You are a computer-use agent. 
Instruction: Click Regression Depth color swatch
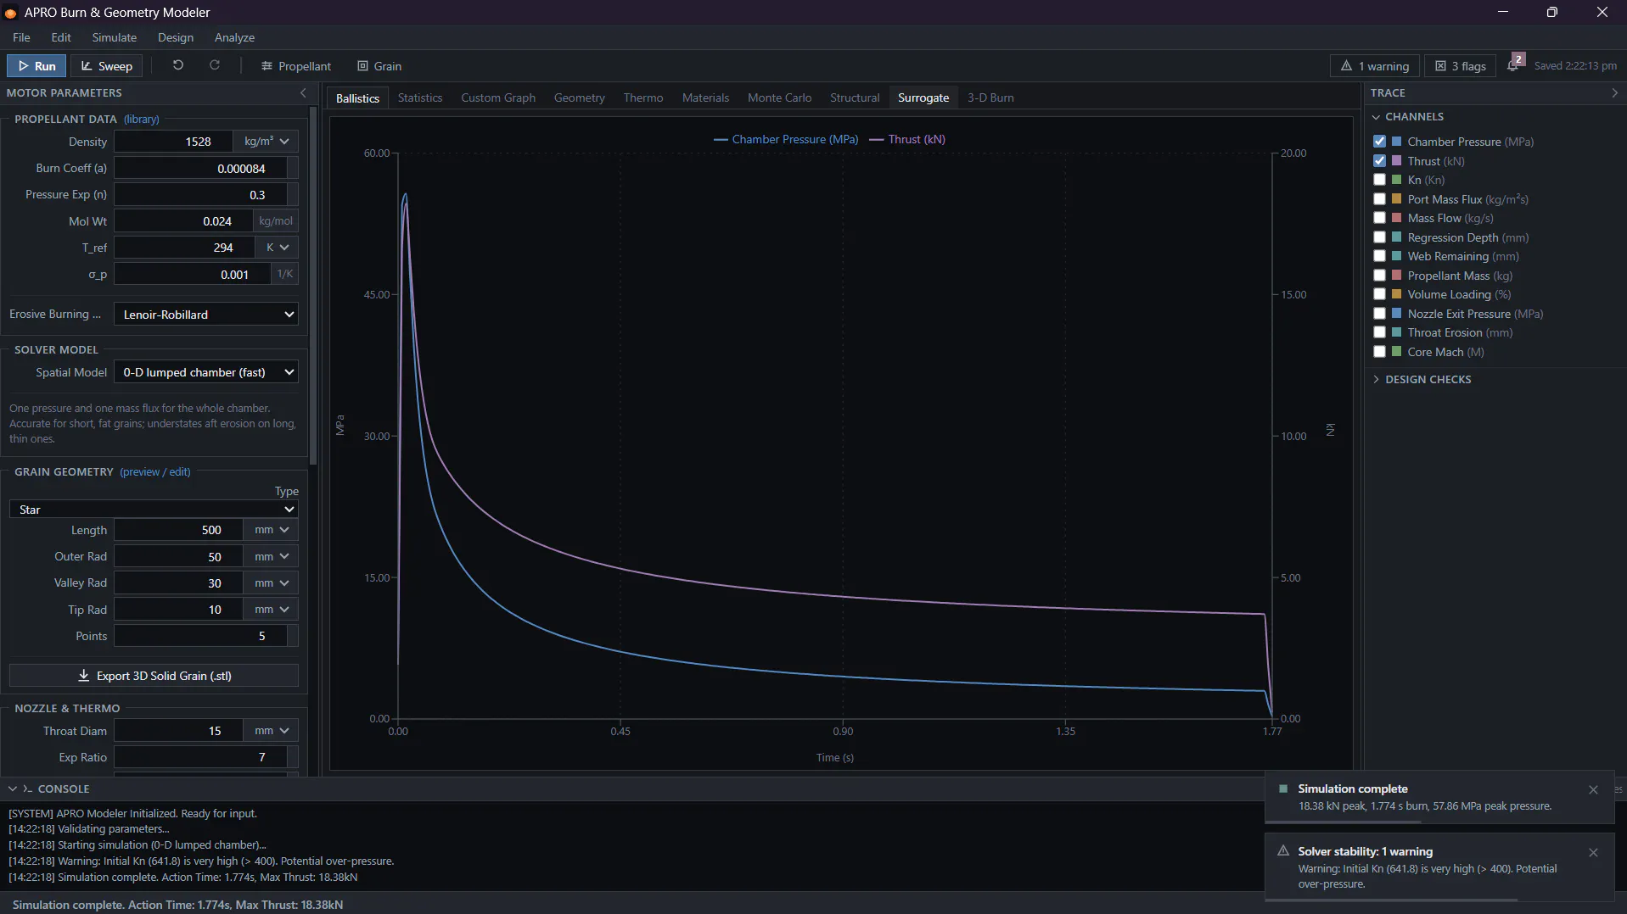coord(1396,237)
